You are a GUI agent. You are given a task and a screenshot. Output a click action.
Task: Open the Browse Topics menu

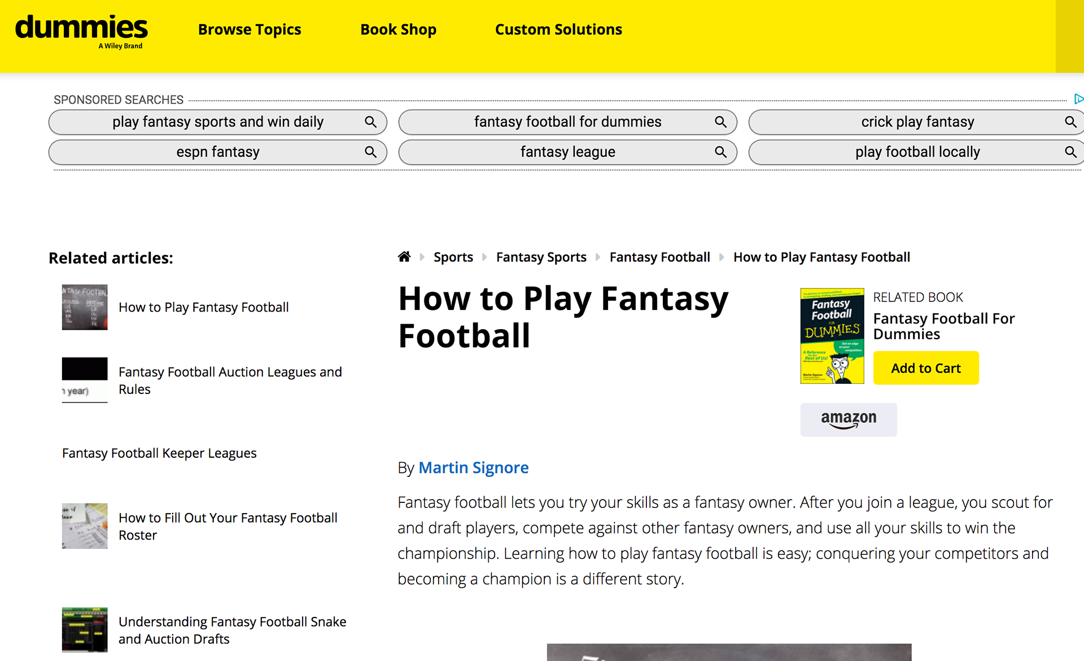click(250, 29)
